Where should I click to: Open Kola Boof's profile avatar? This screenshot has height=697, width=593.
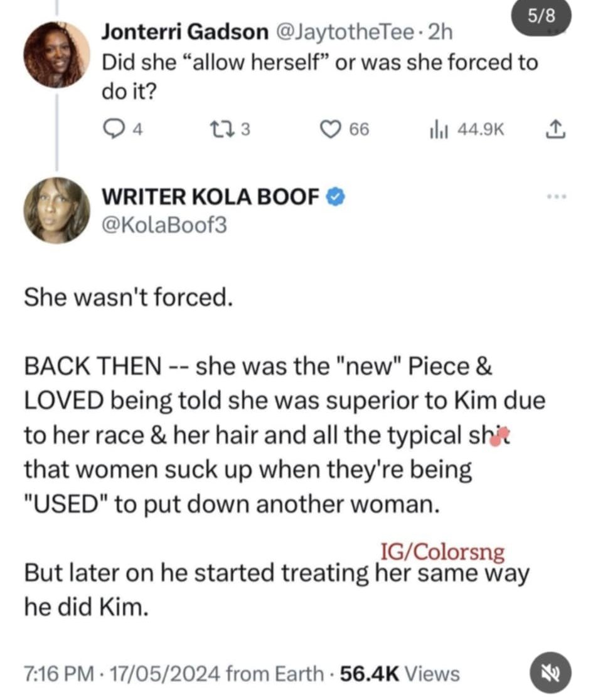(x=57, y=210)
